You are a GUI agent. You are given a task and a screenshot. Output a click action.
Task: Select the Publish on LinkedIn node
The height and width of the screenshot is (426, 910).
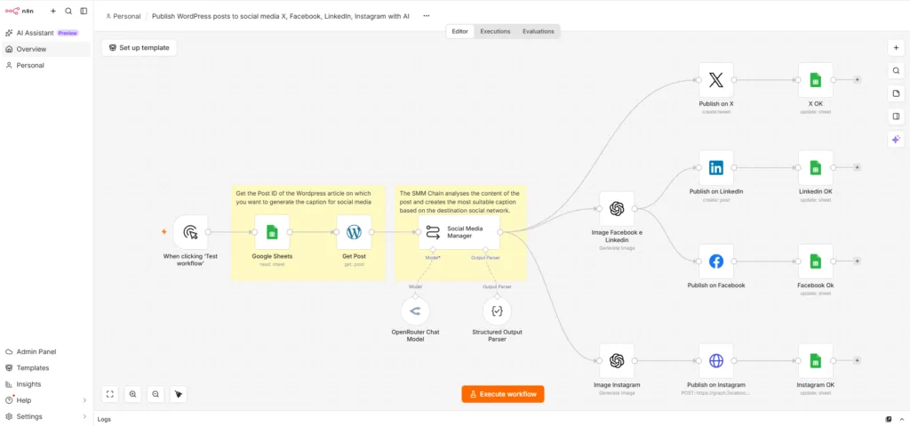(716, 168)
